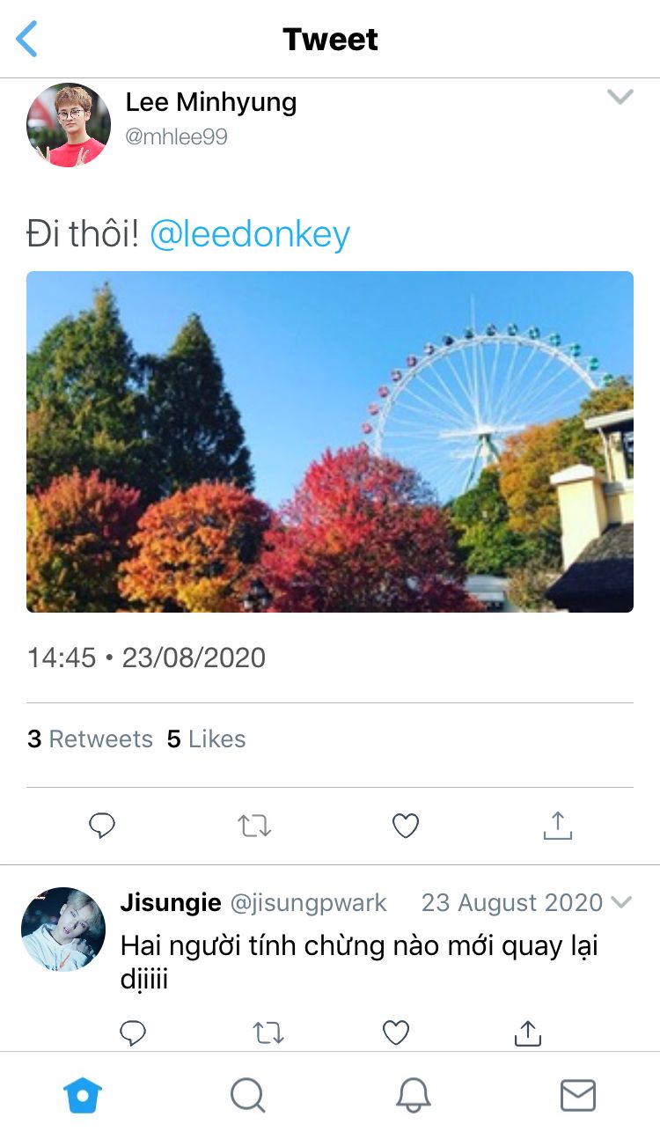
Task: Go back using the blue arrow
Action: coord(27,40)
